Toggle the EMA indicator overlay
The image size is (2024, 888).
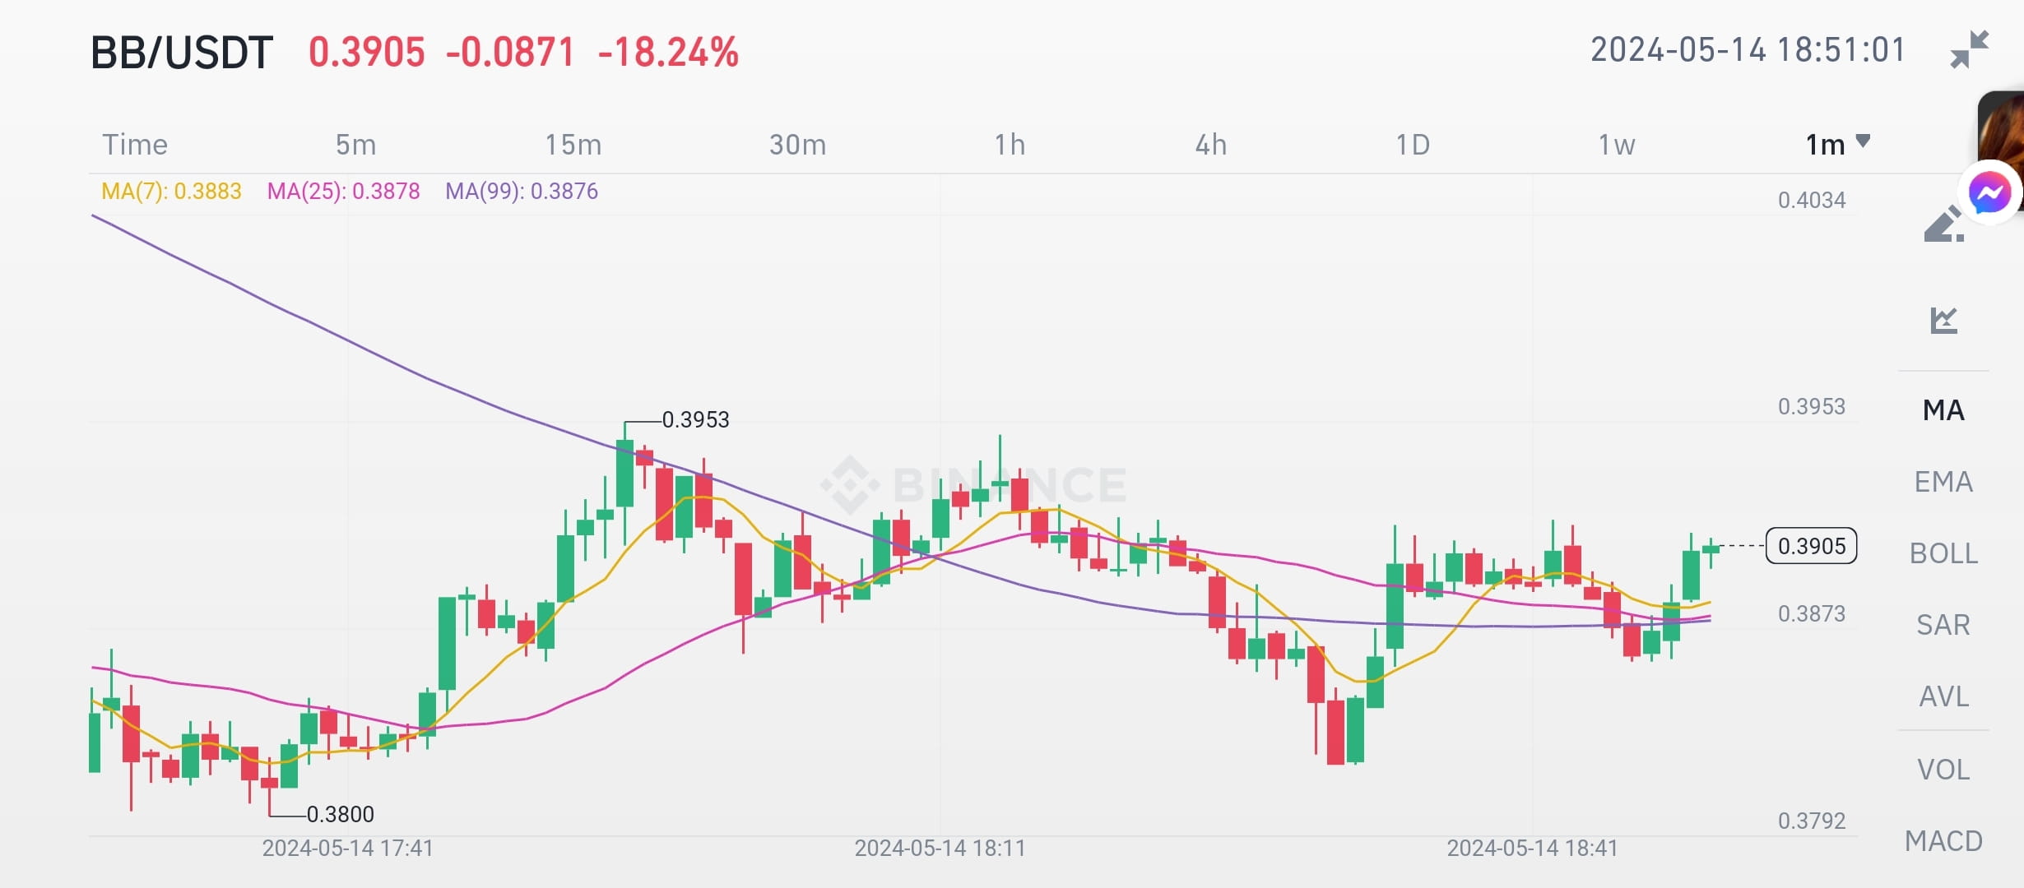click(x=1944, y=481)
